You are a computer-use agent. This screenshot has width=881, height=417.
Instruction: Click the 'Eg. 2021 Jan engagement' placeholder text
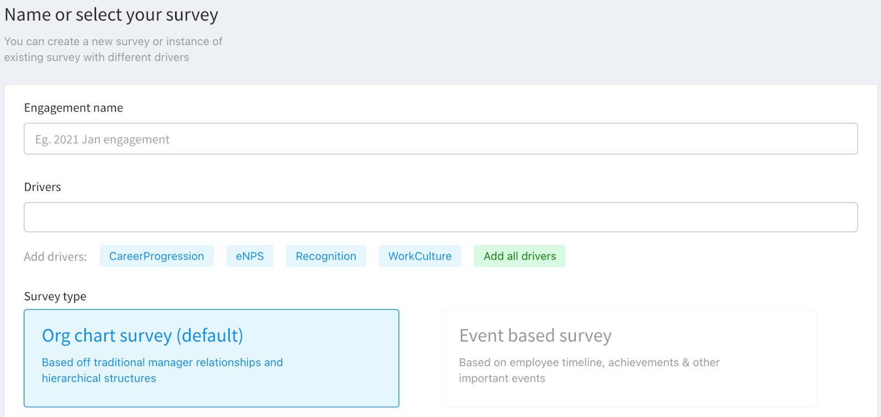[x=102, y=140]
